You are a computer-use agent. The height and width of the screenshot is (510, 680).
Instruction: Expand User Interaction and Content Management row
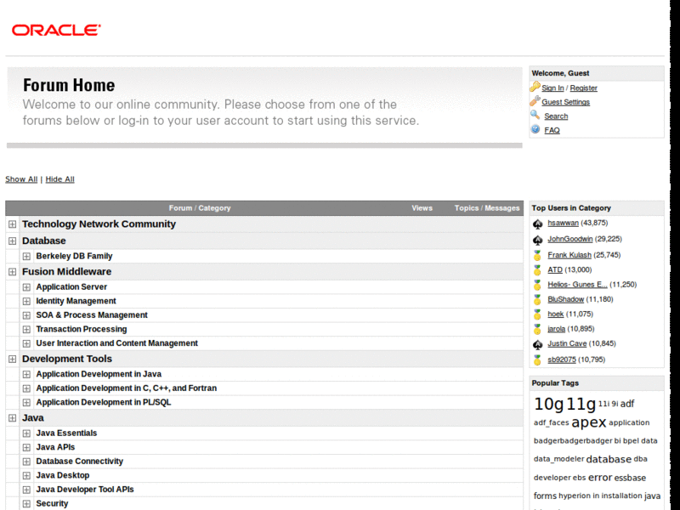26,343
